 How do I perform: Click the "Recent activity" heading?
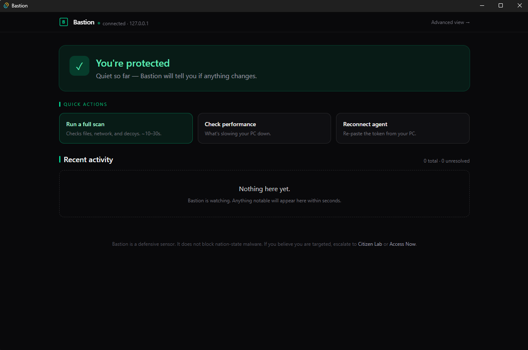[88, 160]
